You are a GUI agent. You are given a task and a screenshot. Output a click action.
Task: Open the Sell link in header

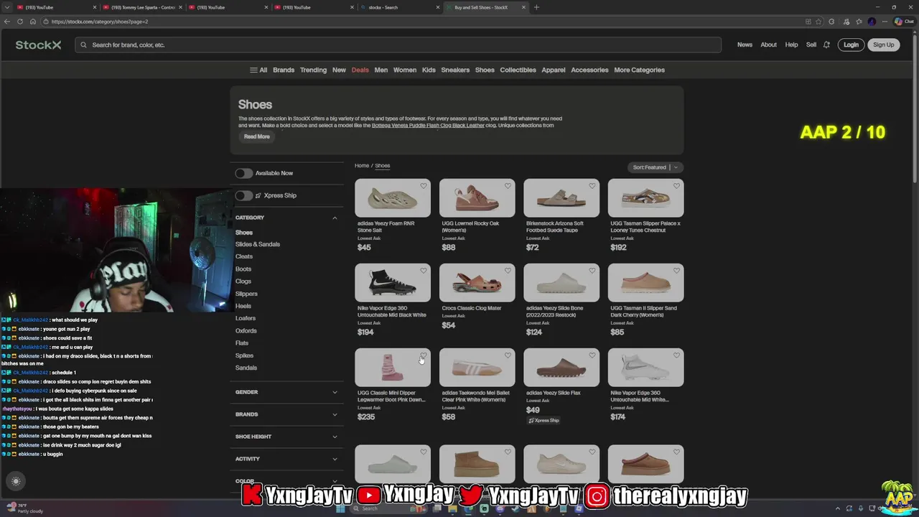coord(811,45)
